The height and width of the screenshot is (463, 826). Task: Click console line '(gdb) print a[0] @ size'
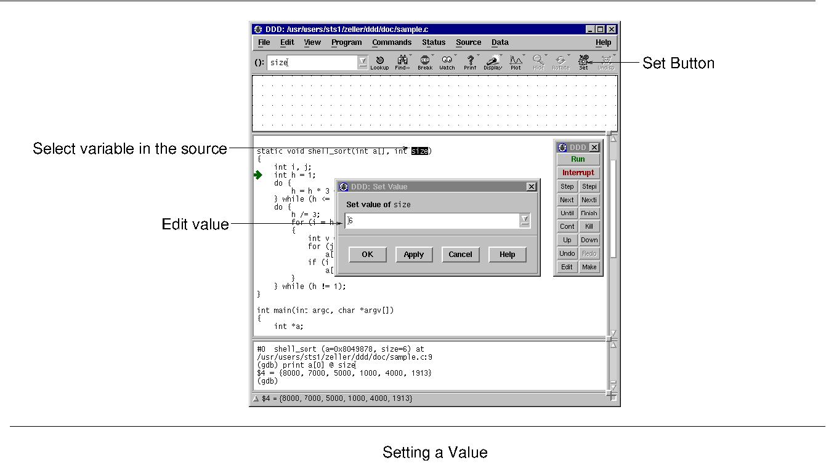tap(307, 365)
